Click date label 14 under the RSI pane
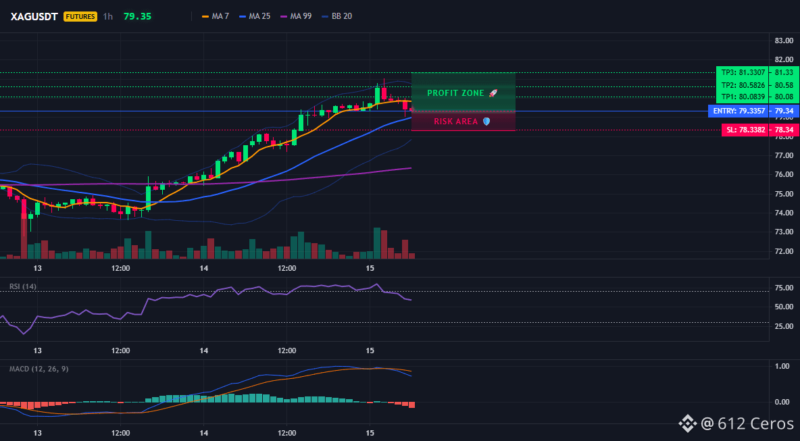Image resolution: width=800 pixels, height=441 pixels. click(203, 351)
